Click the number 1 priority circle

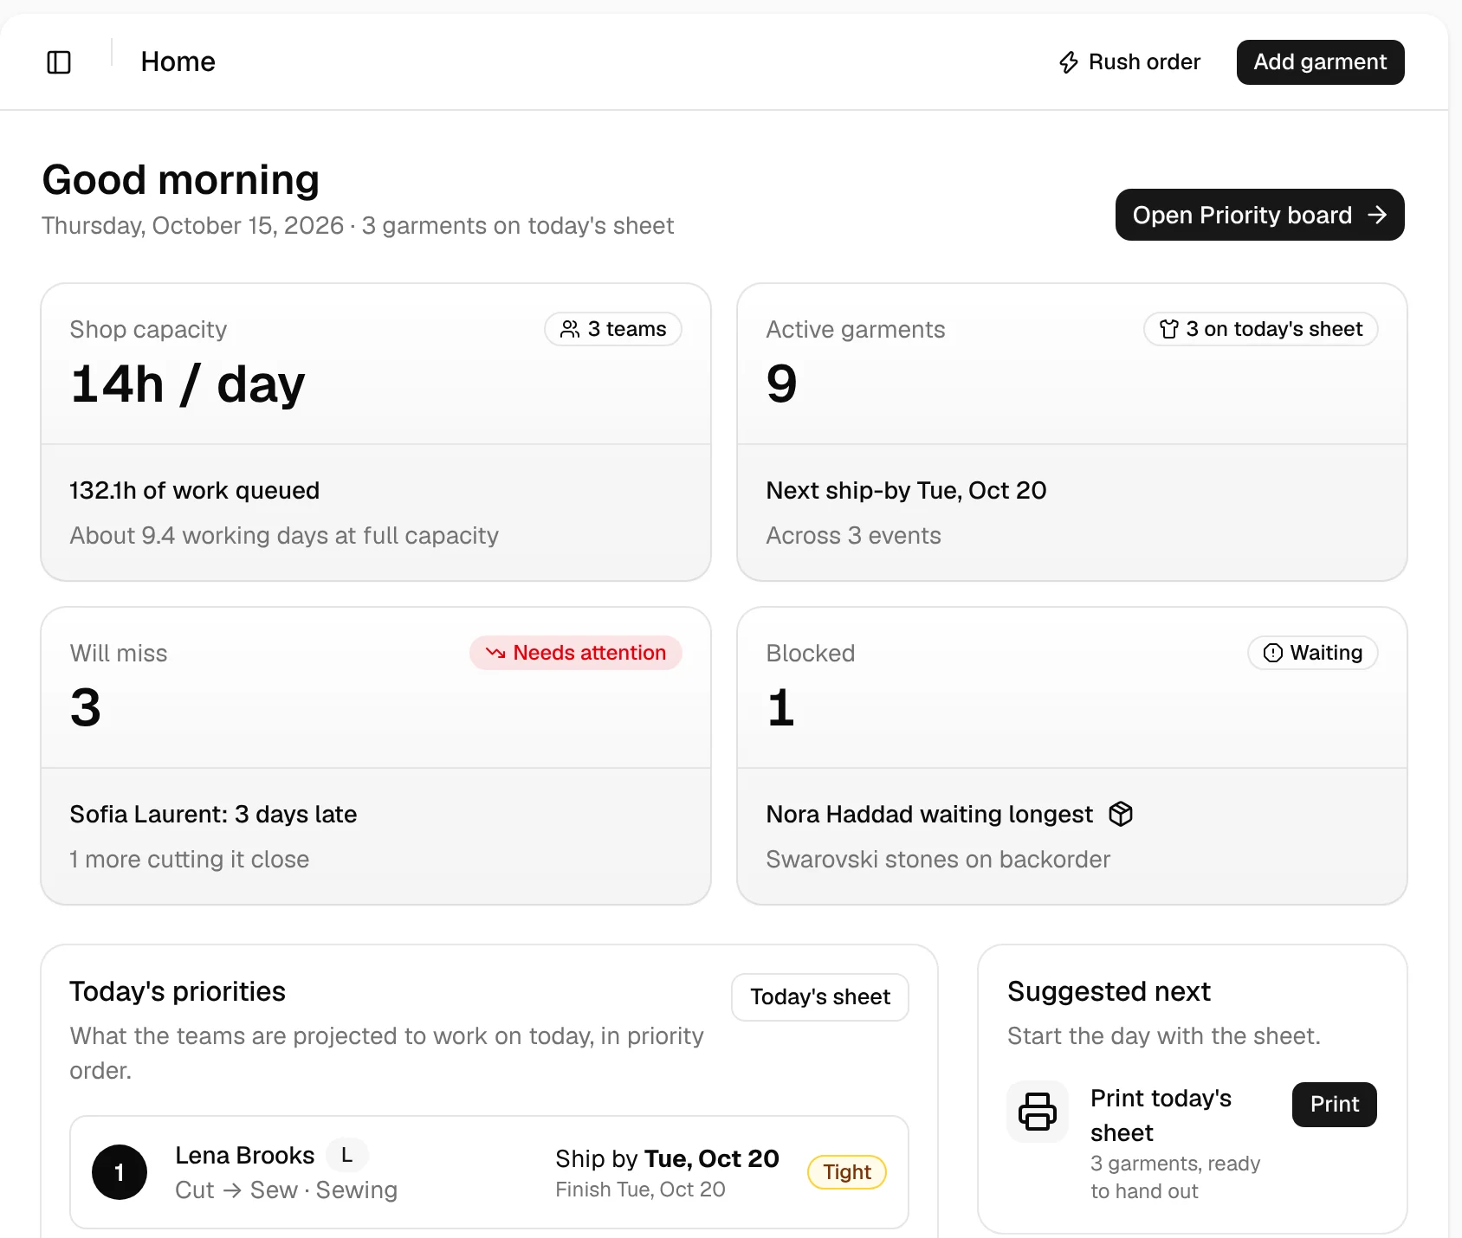click(x=120, y=1172)
